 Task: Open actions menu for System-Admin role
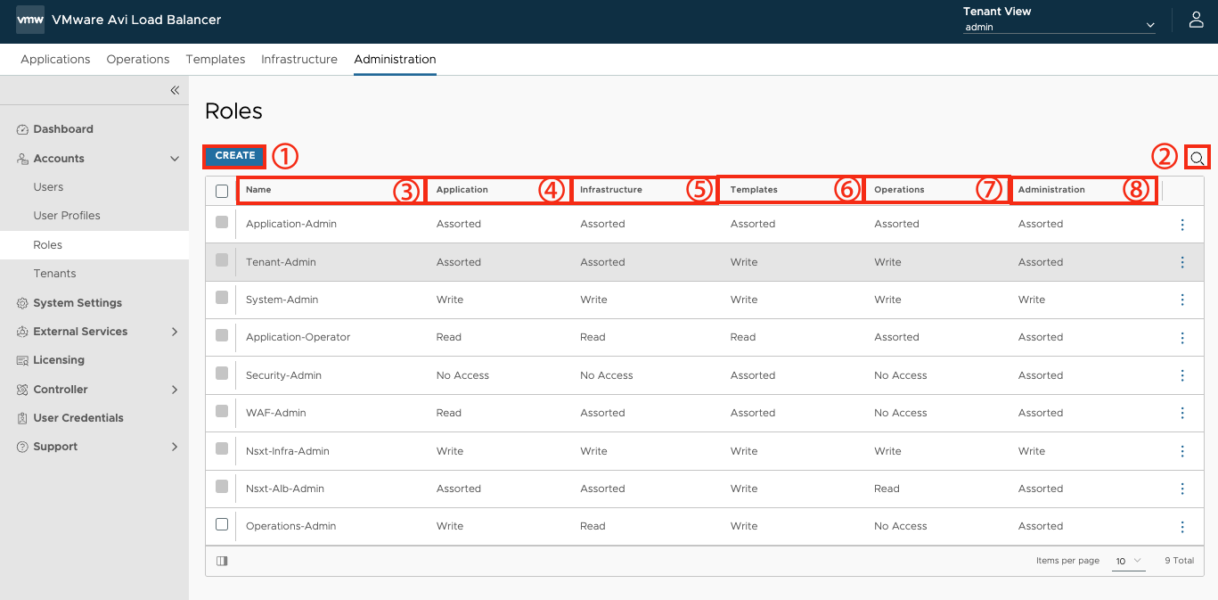tap(1182, 300)
